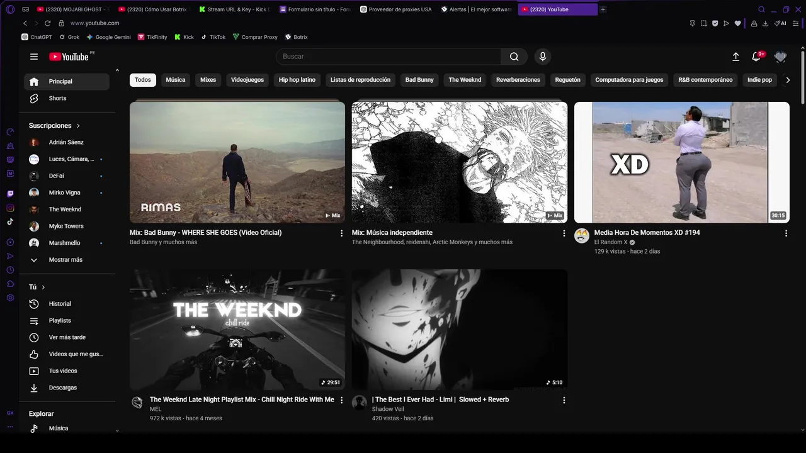Select the Hip hop latino chip
The height and width of the screenshot is (453, 806).
(x=297, y=80)
